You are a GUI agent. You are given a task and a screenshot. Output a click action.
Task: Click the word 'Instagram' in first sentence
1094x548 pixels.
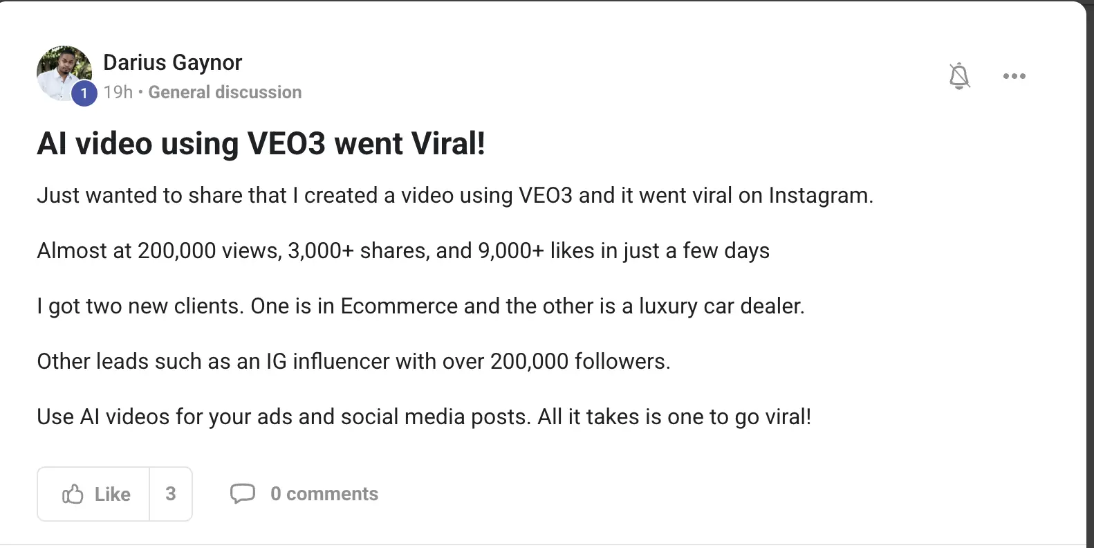pos(821,196)
